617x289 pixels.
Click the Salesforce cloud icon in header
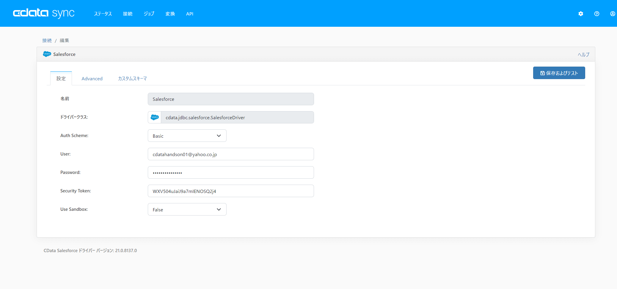click(47, 54)
